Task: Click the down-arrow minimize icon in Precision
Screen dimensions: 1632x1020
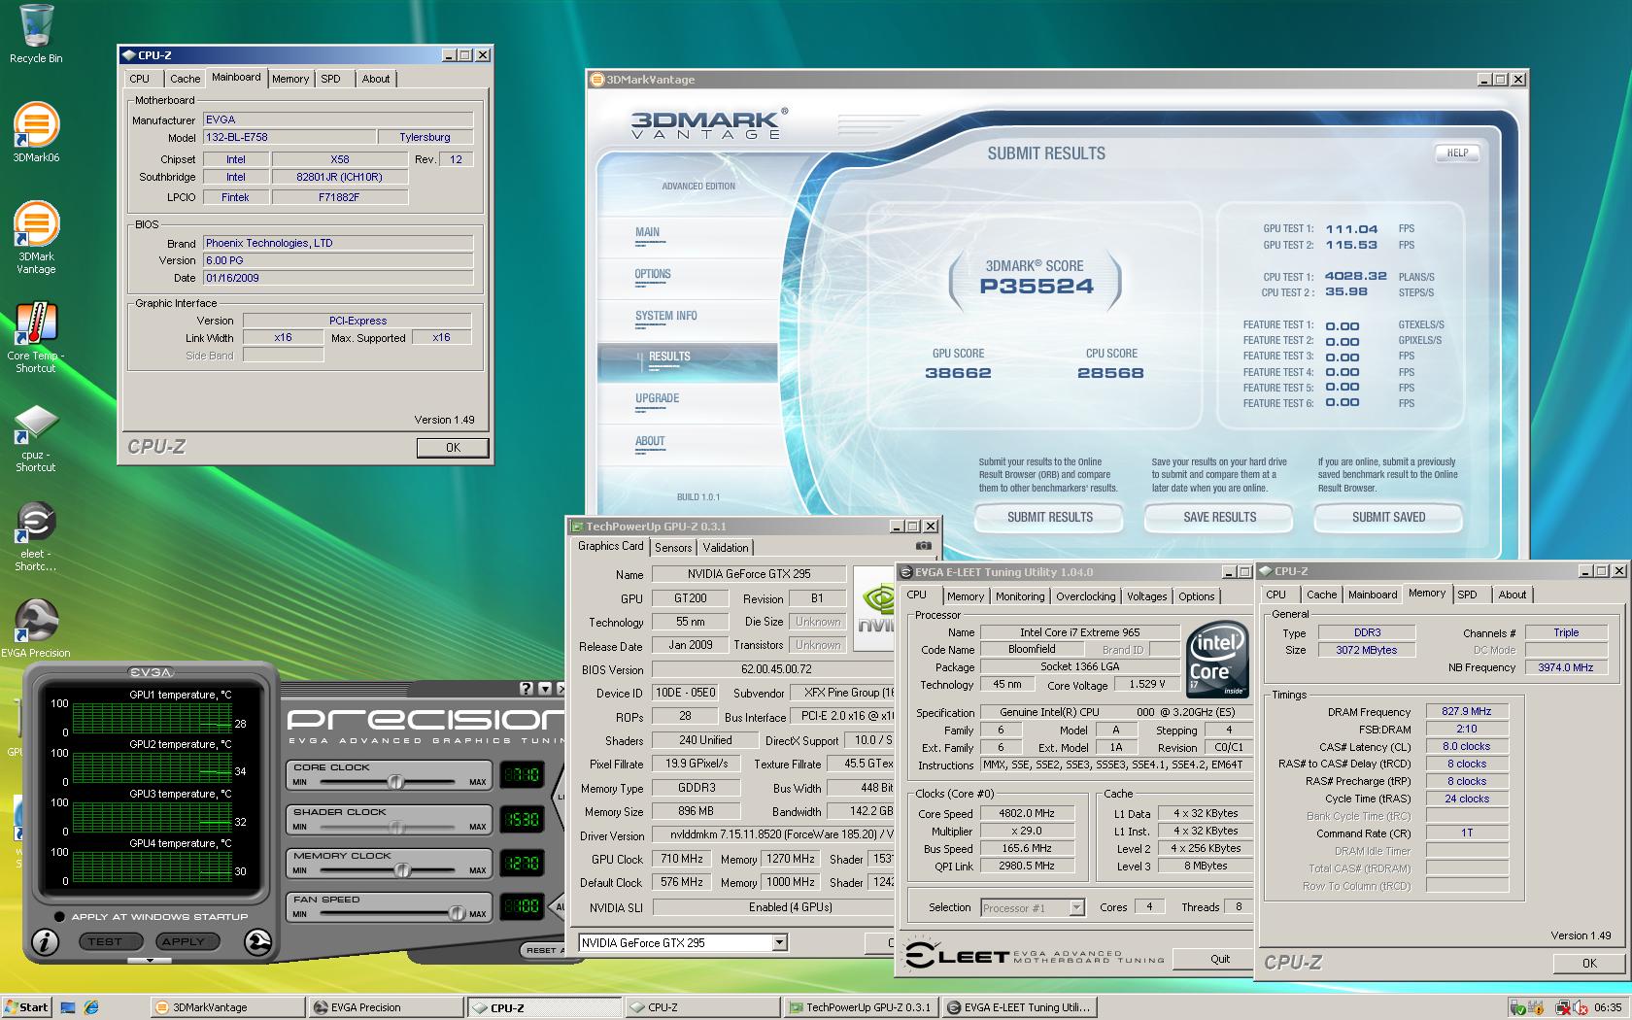Action: point(544,689)
